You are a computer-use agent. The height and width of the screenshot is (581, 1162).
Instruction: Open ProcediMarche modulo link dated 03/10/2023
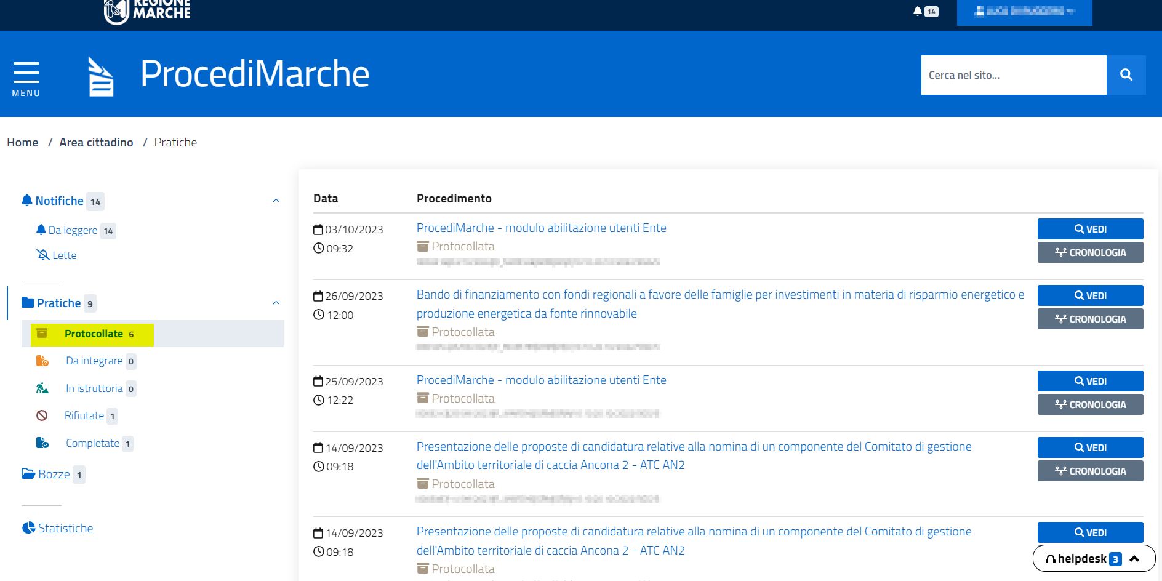[542, 228]
